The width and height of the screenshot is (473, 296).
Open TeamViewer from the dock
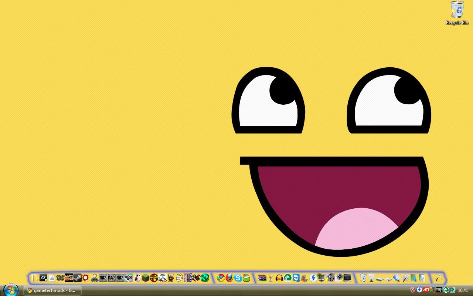pos(296,277)
